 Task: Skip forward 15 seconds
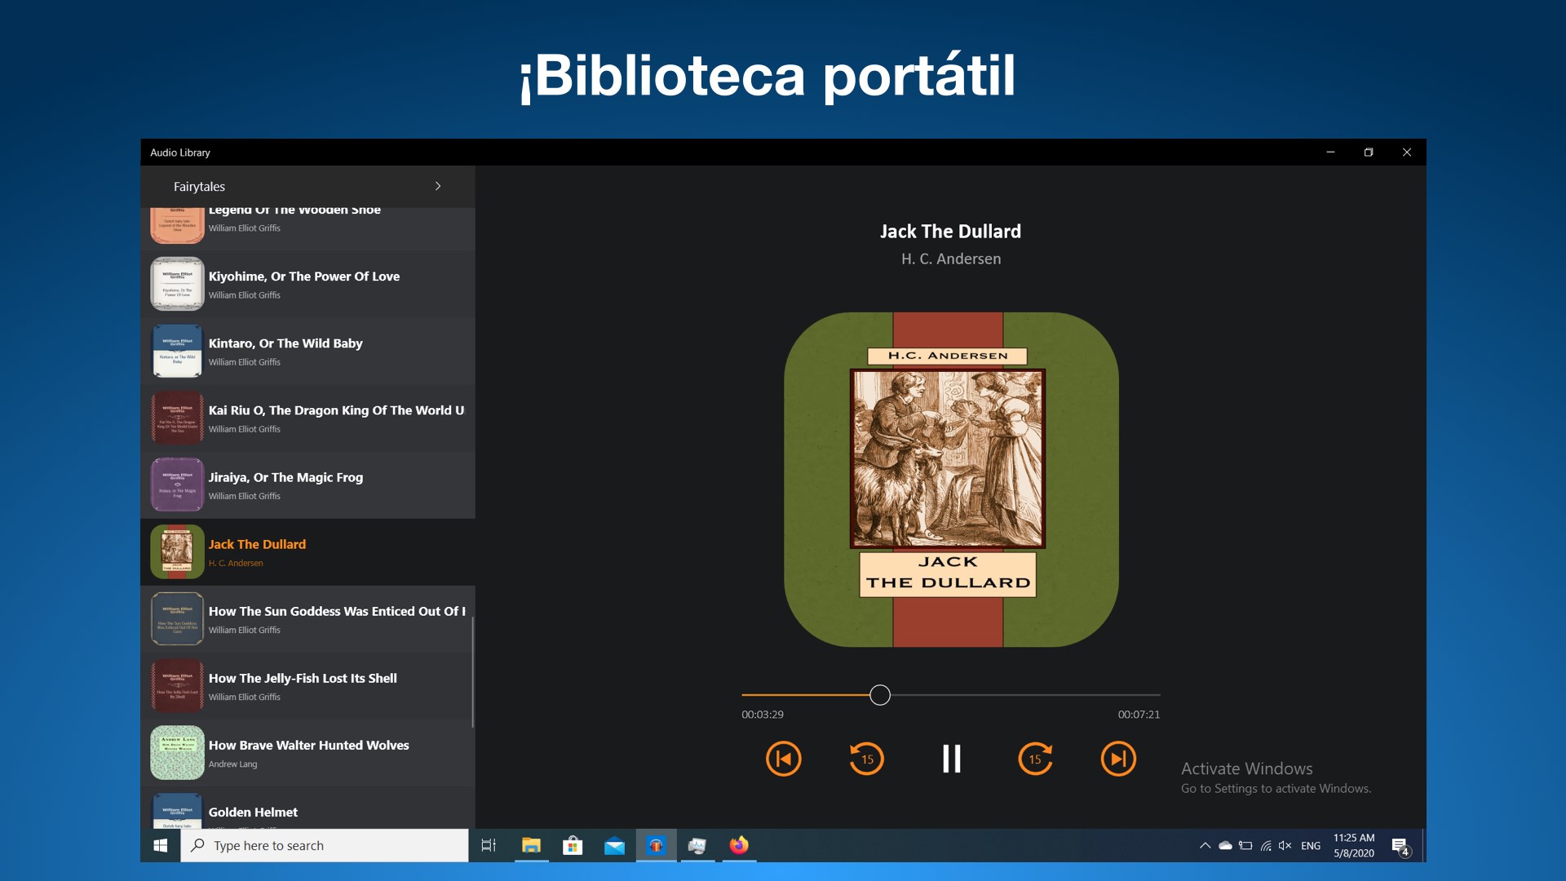click(x=1035, y=759)
